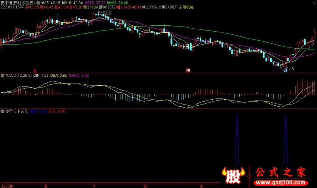
Task: Click the turnover rate 换2.31%
Action: pos(149,7)
